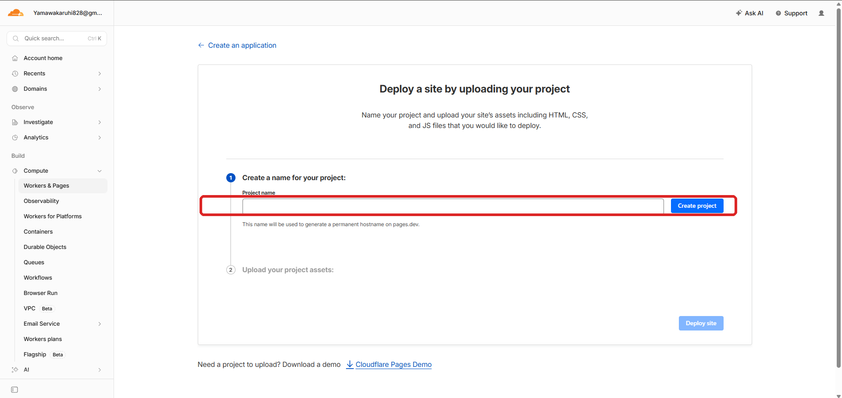The height and width of the screenshot is (398, 842).
Task: Click the Ask AI sparkle icon
Action: (x=739, y=13)
